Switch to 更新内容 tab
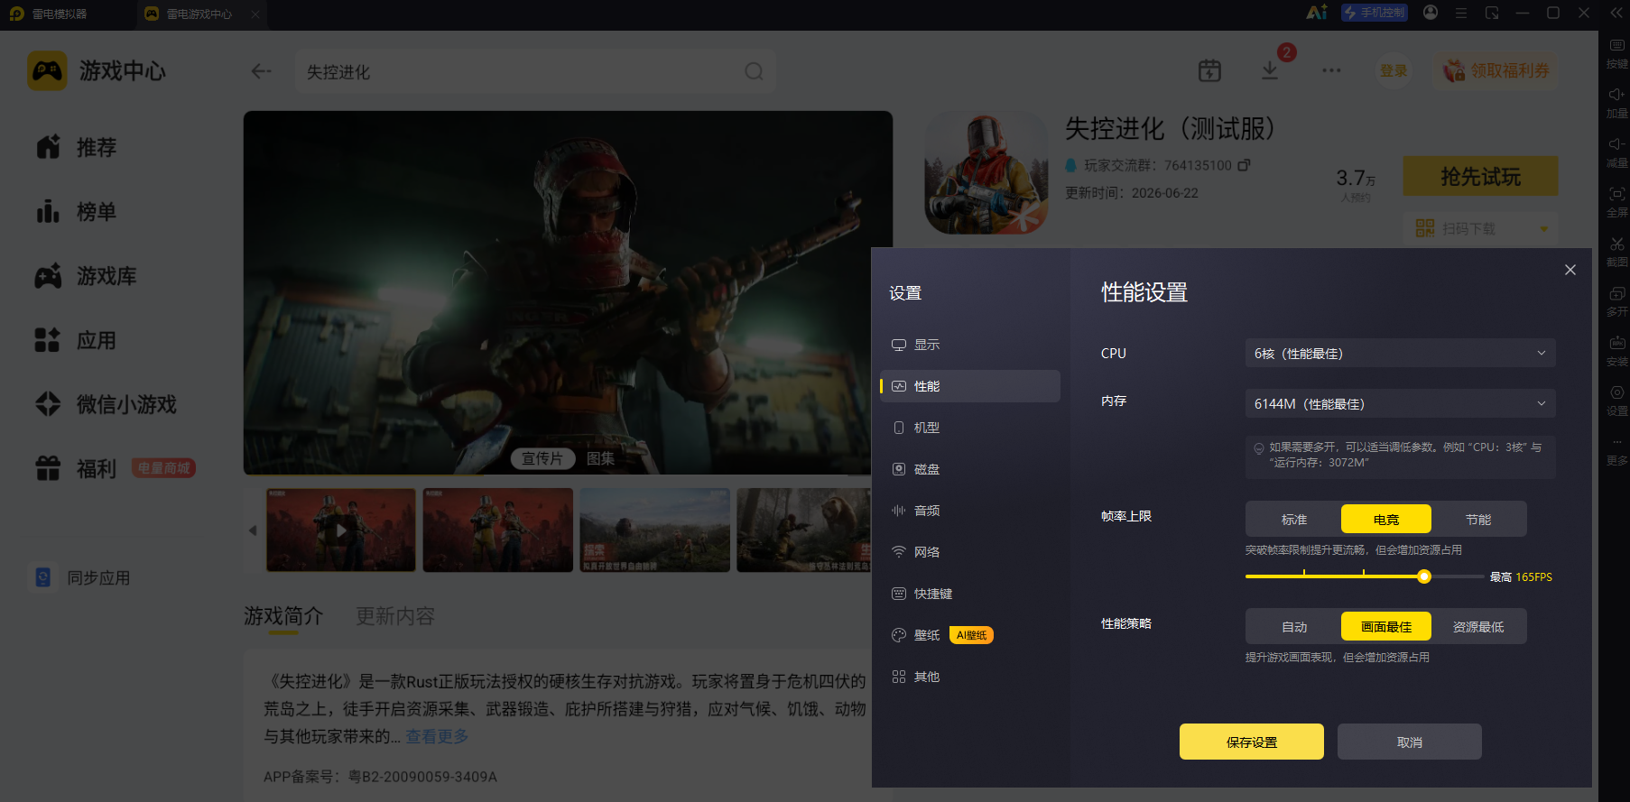Screen dimensions: 1630x802 pos(395,616)
